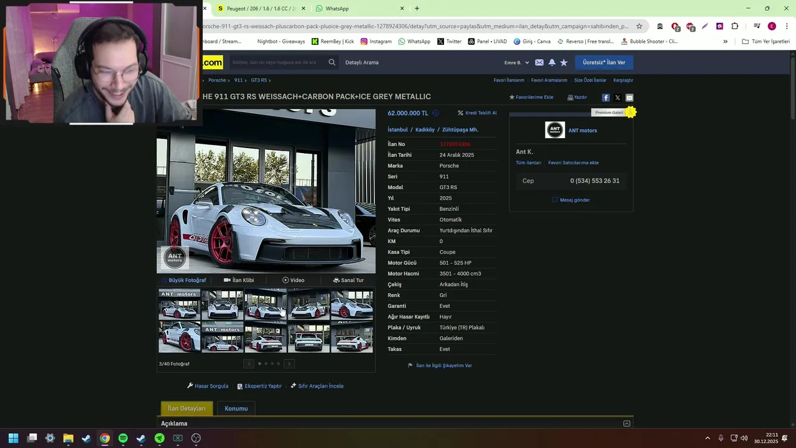Image resolution: width=796 pixels, height=448 pixels.
Task: Open Porsche breadcrumb link
Action: coord(217,80)
